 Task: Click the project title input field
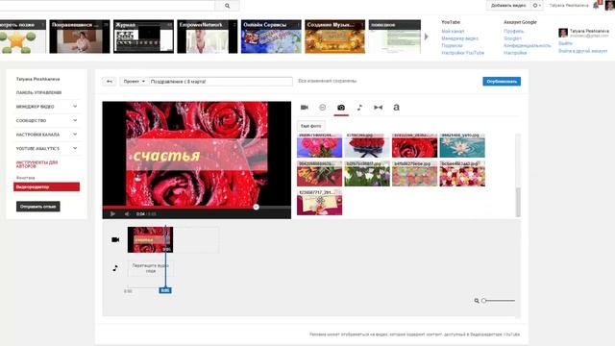click(221, 81)
